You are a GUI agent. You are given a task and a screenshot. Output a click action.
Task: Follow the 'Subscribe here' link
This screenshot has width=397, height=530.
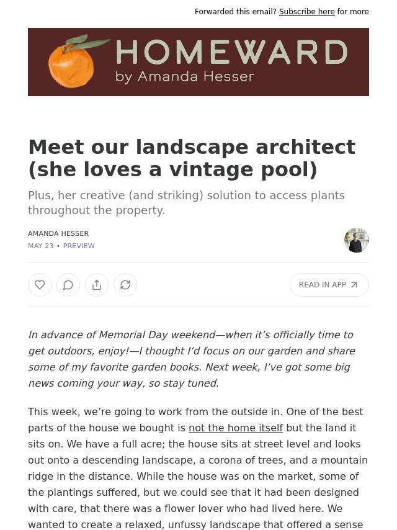pos(307,12)
